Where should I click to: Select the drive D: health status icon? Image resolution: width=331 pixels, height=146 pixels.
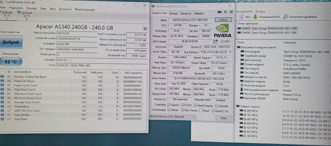point(19,13)
